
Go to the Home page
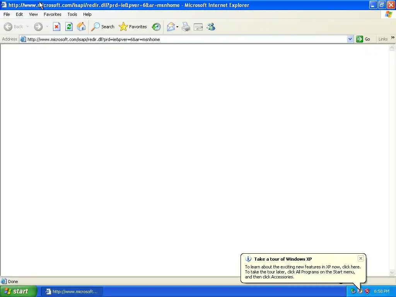[x=81, y=27]
